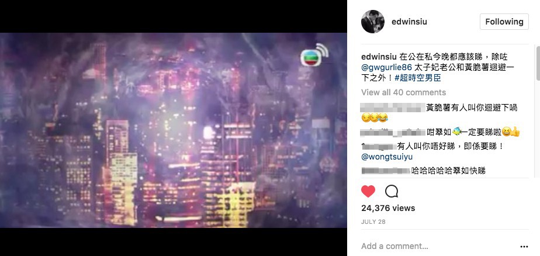540x256 pixels.
Task: Open blurred username before 哈哈哈 comment
Action: [x=386, y=170]
